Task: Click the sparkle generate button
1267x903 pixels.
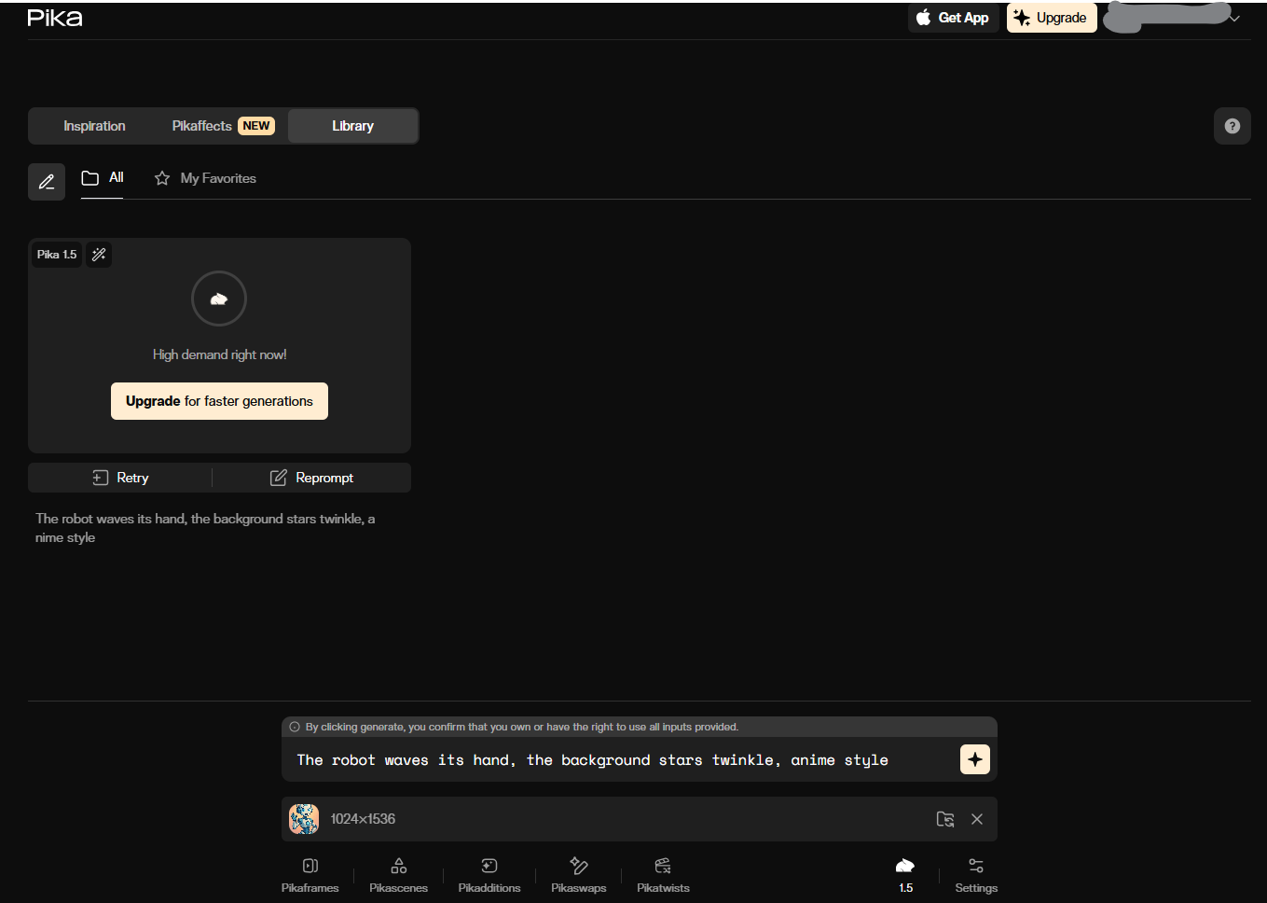Action: click(974, 759)
